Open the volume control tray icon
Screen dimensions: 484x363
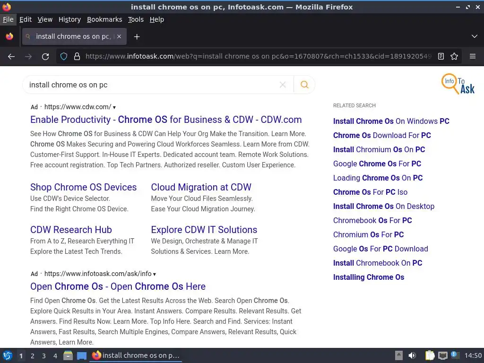pyautogui.click(x=412, y=355)
